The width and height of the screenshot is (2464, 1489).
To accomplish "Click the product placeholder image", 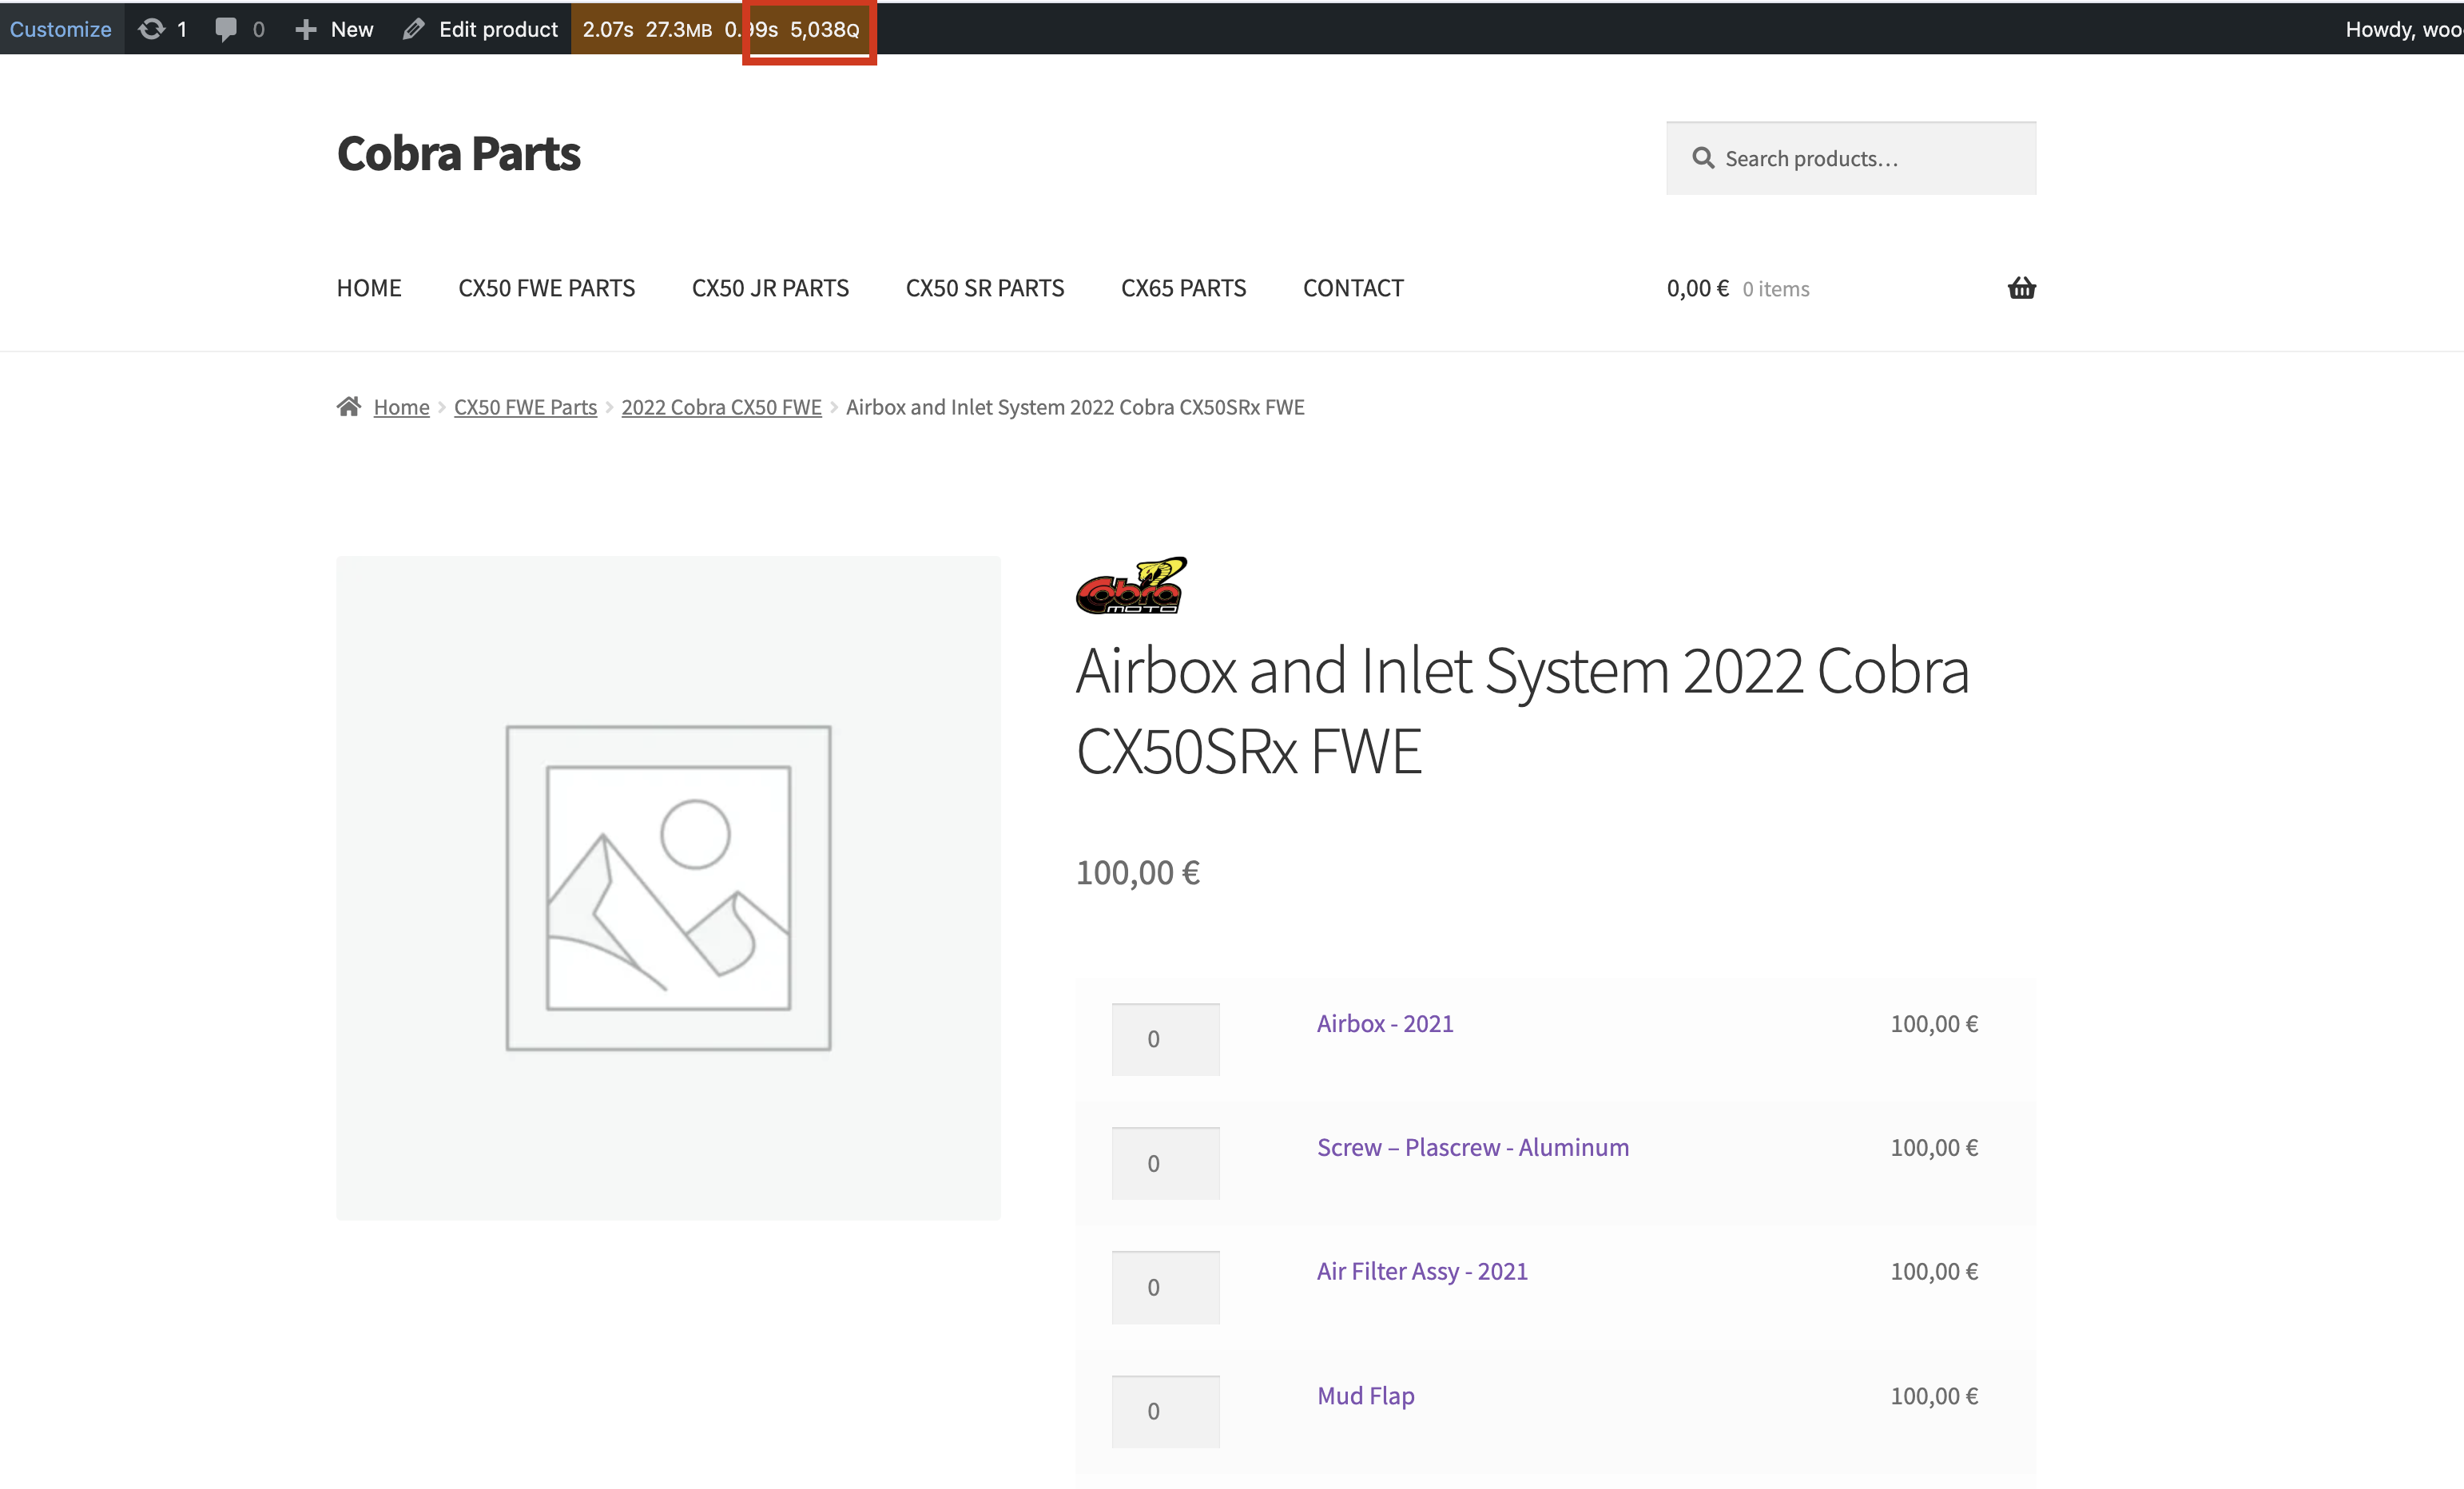I will point(668,887).
